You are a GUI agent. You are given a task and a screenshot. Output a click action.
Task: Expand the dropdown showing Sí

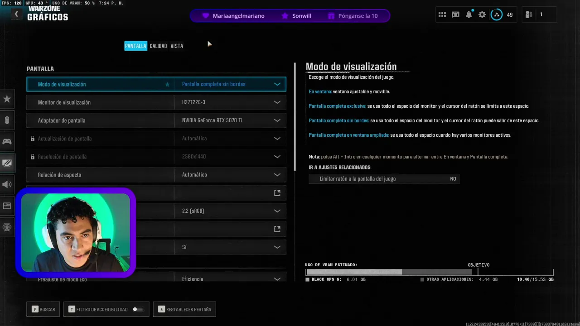tap(277, 247)
